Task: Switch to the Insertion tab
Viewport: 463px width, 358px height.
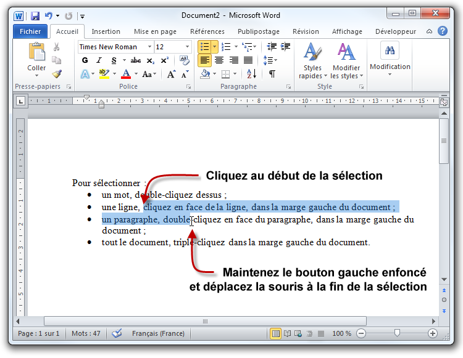Action: point(106,31)
